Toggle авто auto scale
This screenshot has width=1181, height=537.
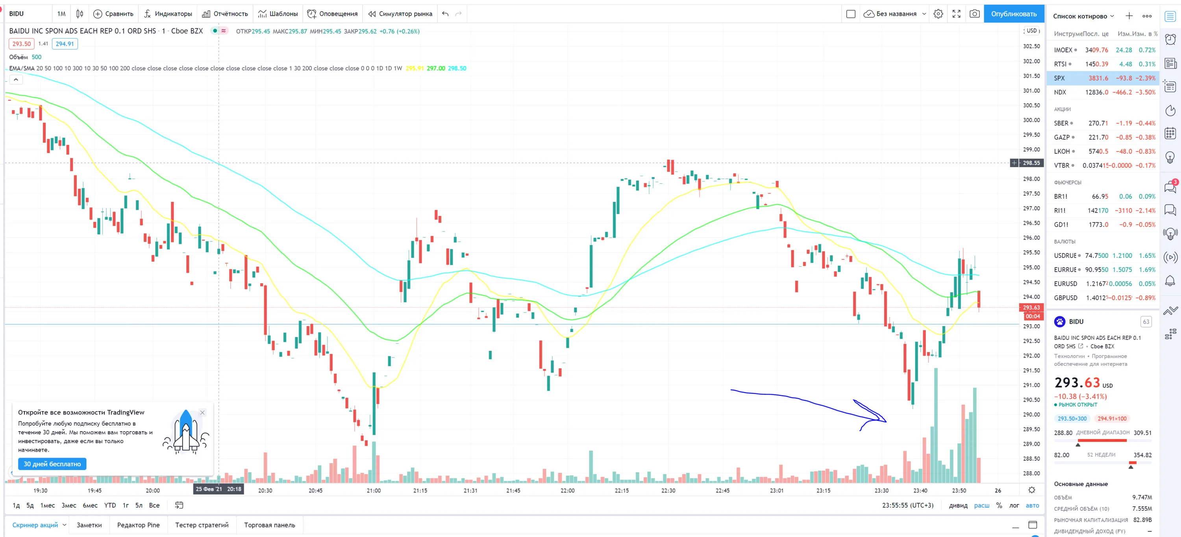coord(1033,506)
